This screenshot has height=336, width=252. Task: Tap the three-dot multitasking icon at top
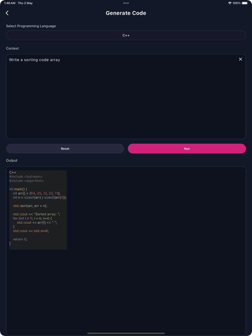[126, 3]
